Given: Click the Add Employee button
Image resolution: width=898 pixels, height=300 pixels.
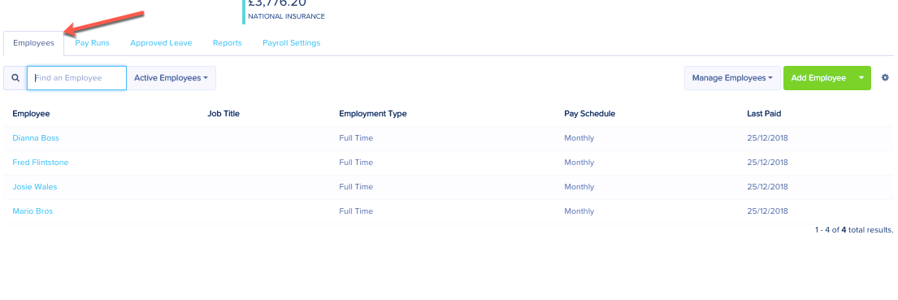Looking at the screenshot, I should click(818, 78).
